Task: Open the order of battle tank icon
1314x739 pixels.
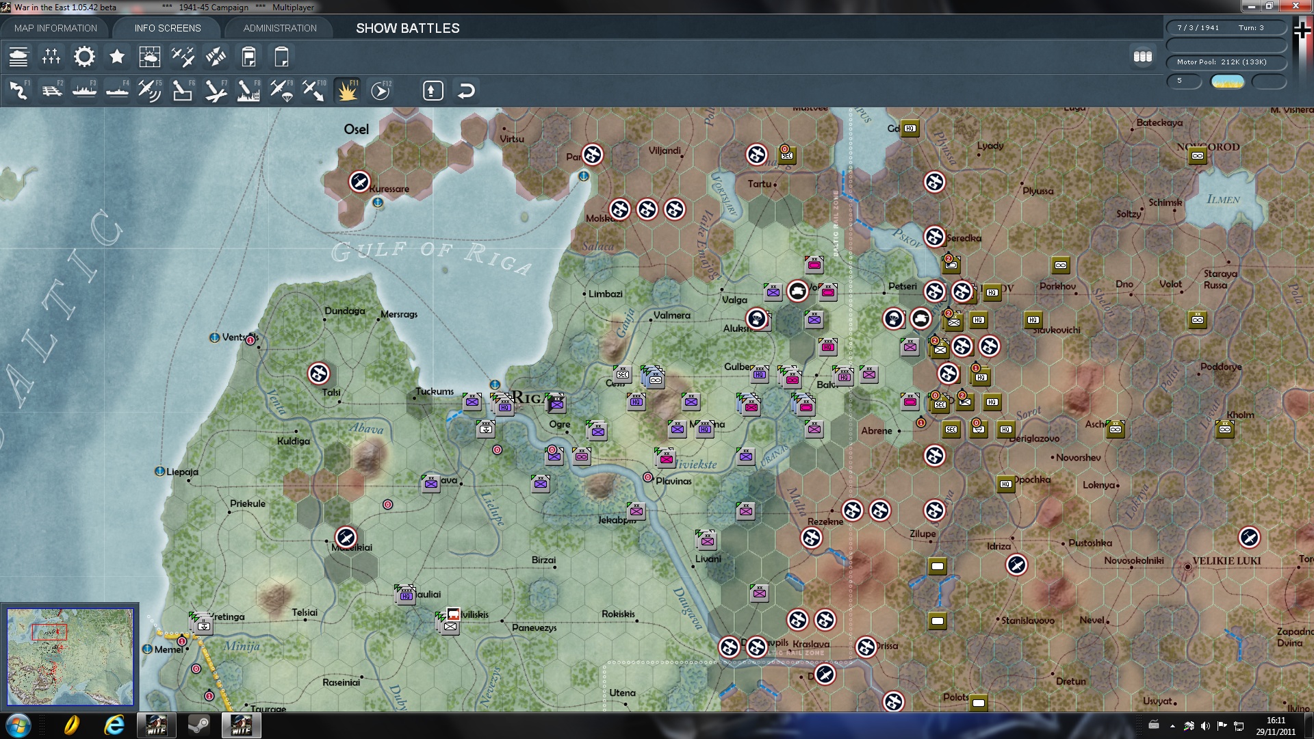Action: coord(18,57)
